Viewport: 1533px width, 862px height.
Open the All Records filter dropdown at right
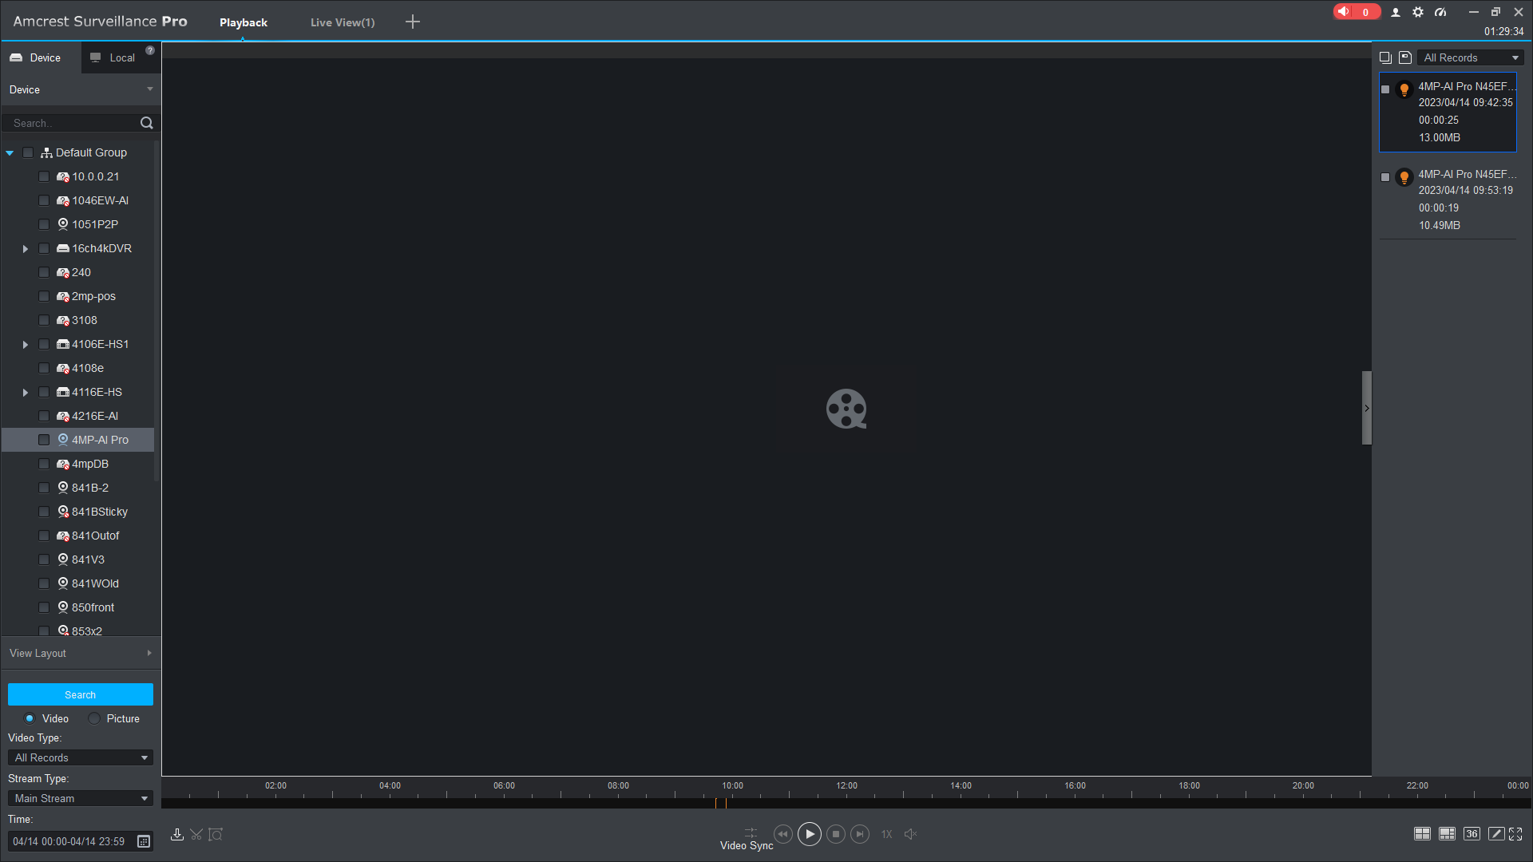[x=1470, y=57]
